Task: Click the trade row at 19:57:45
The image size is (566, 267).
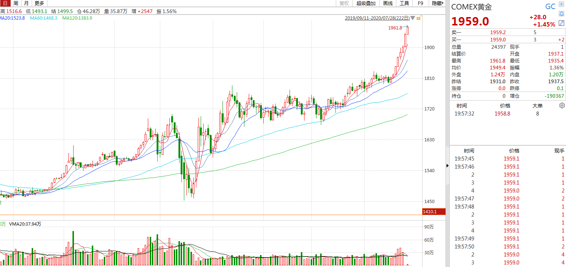Action: tap(508, 159)
